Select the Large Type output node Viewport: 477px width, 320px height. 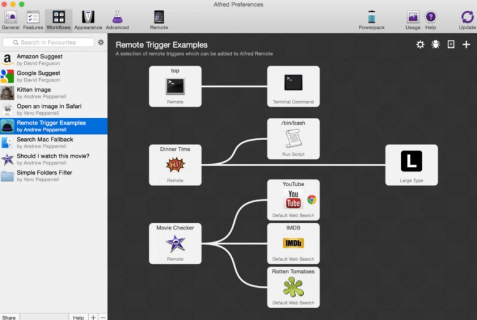coord(411,165)
